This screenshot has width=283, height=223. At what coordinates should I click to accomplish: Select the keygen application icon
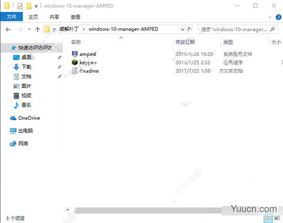[x=75, y=62]
